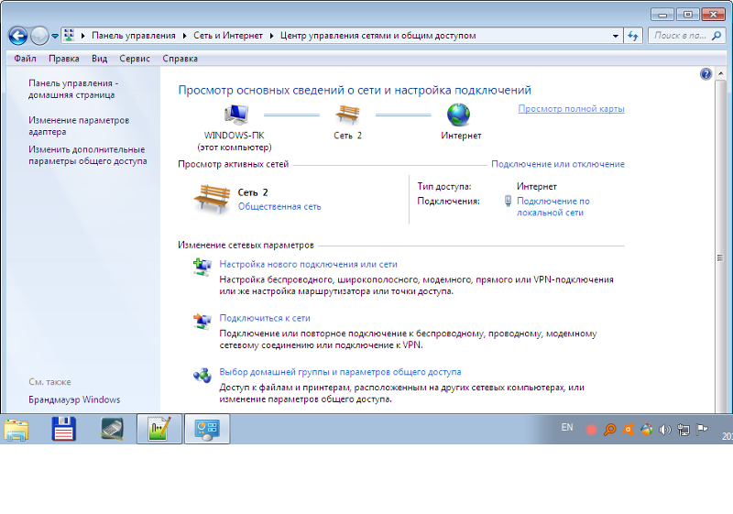The image size is (733, 514).
Task: Click the colorful ball tray icon
Action: click(x=647, y=430)
